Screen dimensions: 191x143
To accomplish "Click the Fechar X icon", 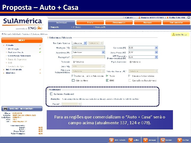I will click(x=179, y=140).
